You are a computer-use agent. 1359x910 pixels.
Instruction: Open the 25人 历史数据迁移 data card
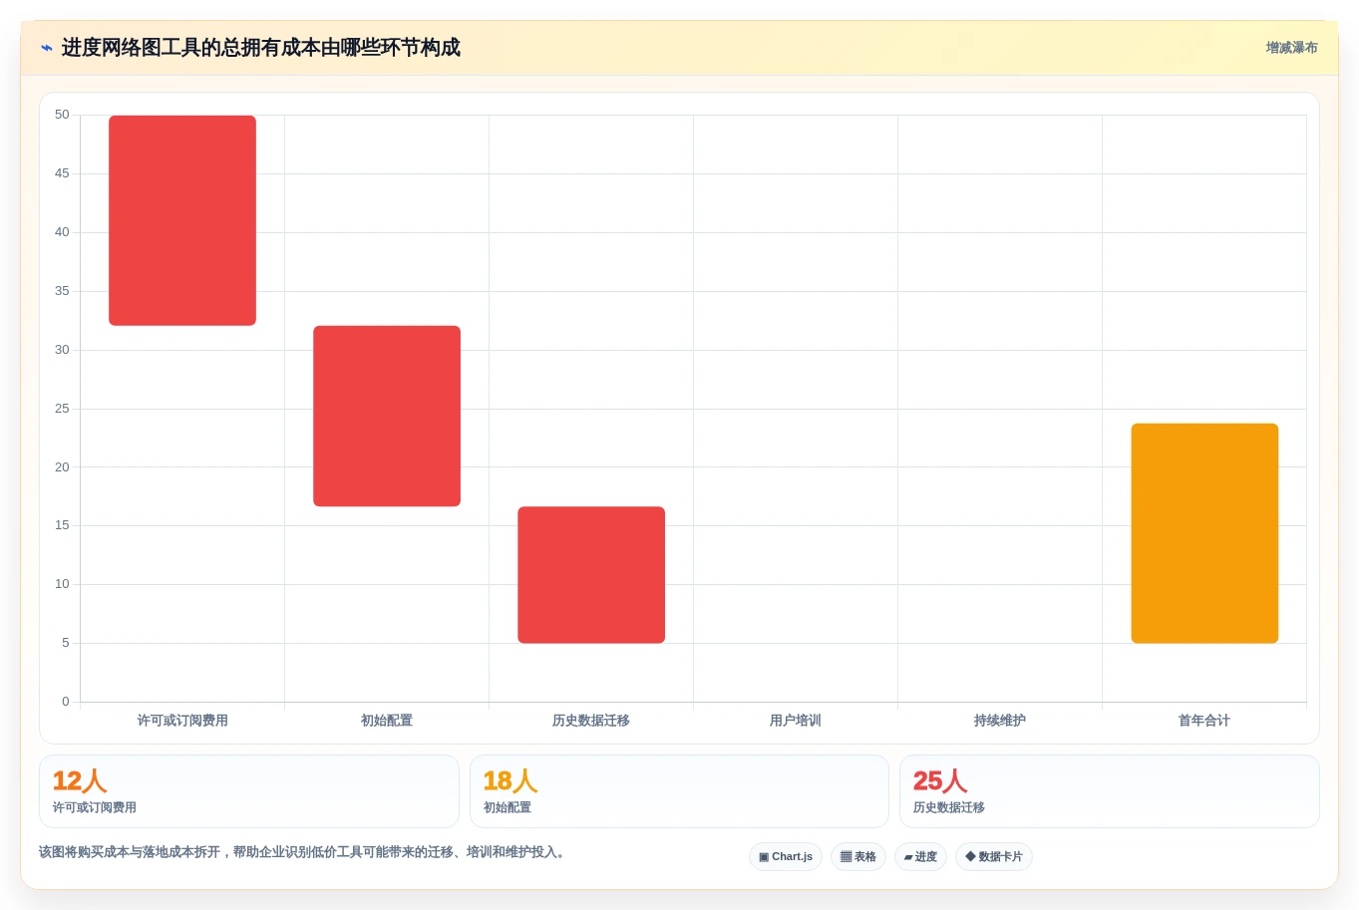[1110, 791]
